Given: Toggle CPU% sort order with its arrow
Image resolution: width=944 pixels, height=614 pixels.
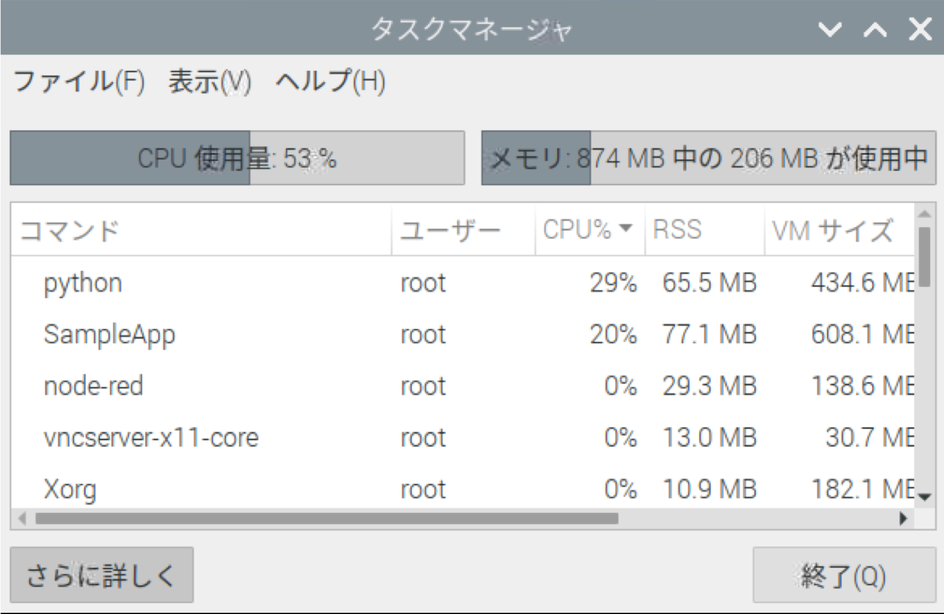Looking at the screenshot, I should coord(626,228).
